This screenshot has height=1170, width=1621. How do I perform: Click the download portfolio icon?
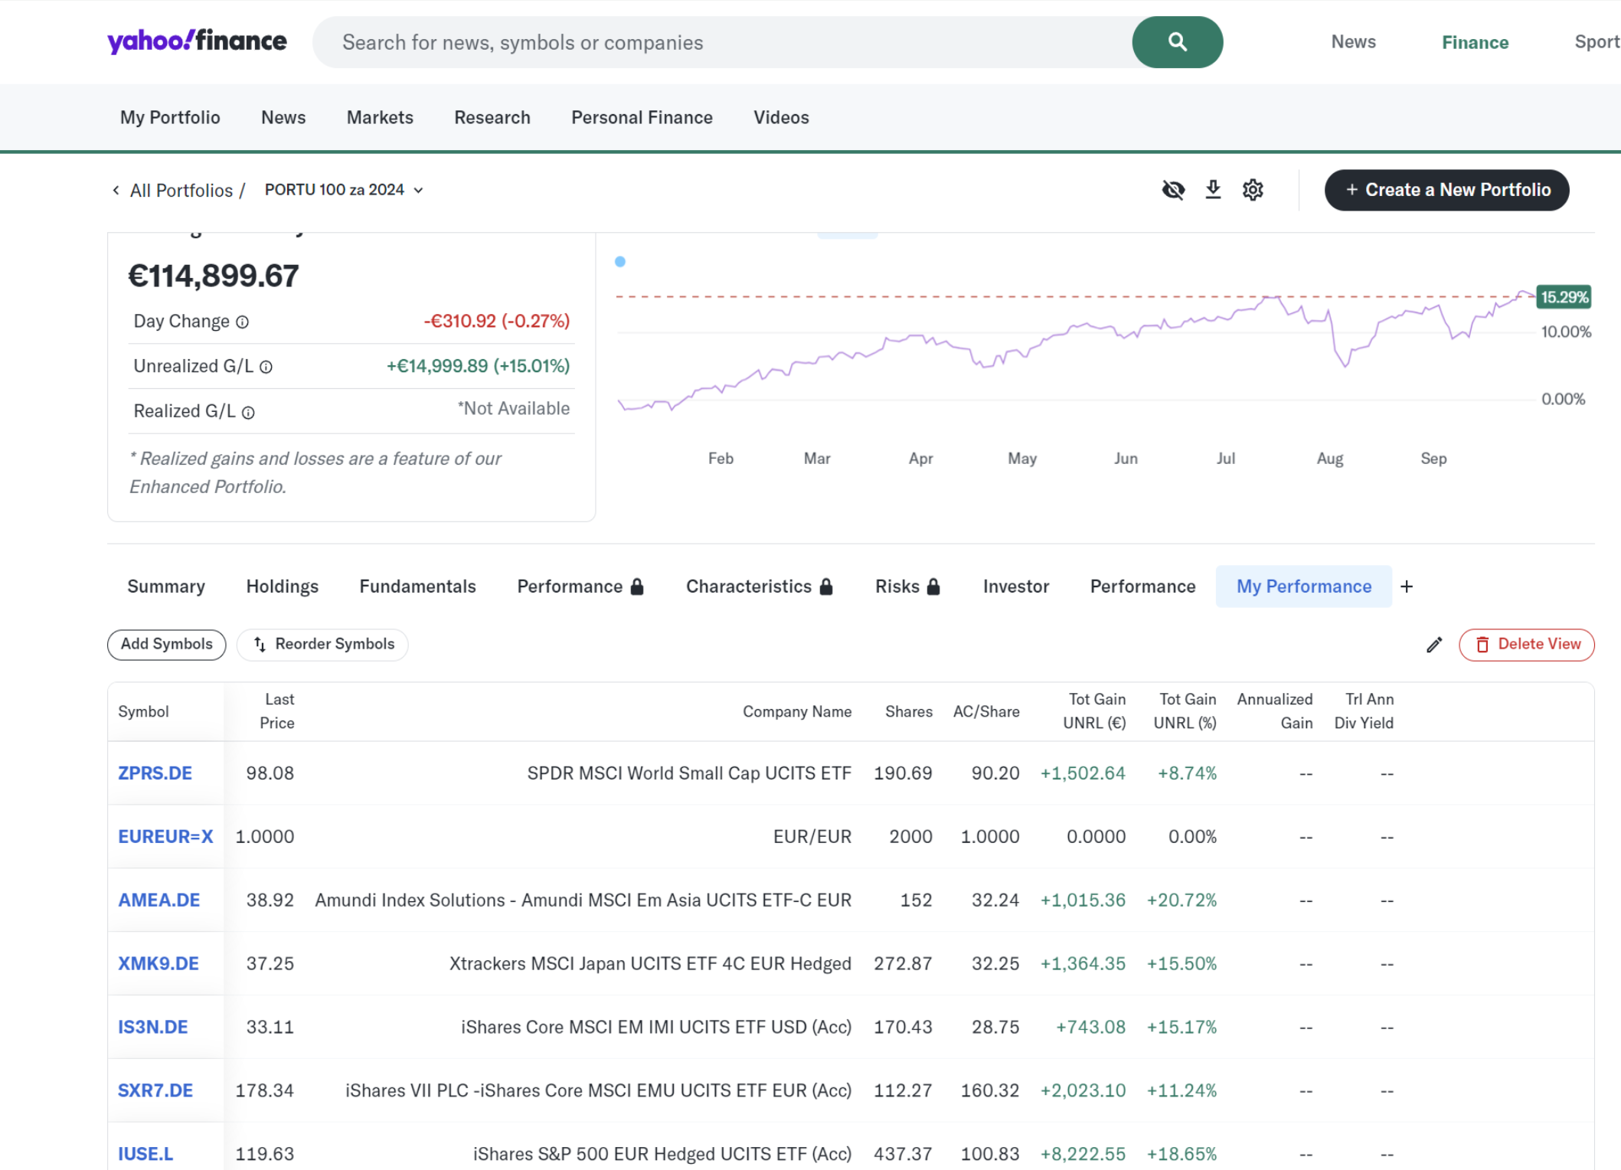(1213, 190)
